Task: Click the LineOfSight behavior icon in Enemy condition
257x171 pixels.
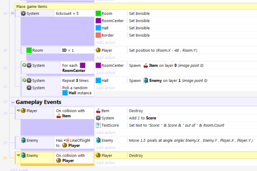Action: click(67, 140)
